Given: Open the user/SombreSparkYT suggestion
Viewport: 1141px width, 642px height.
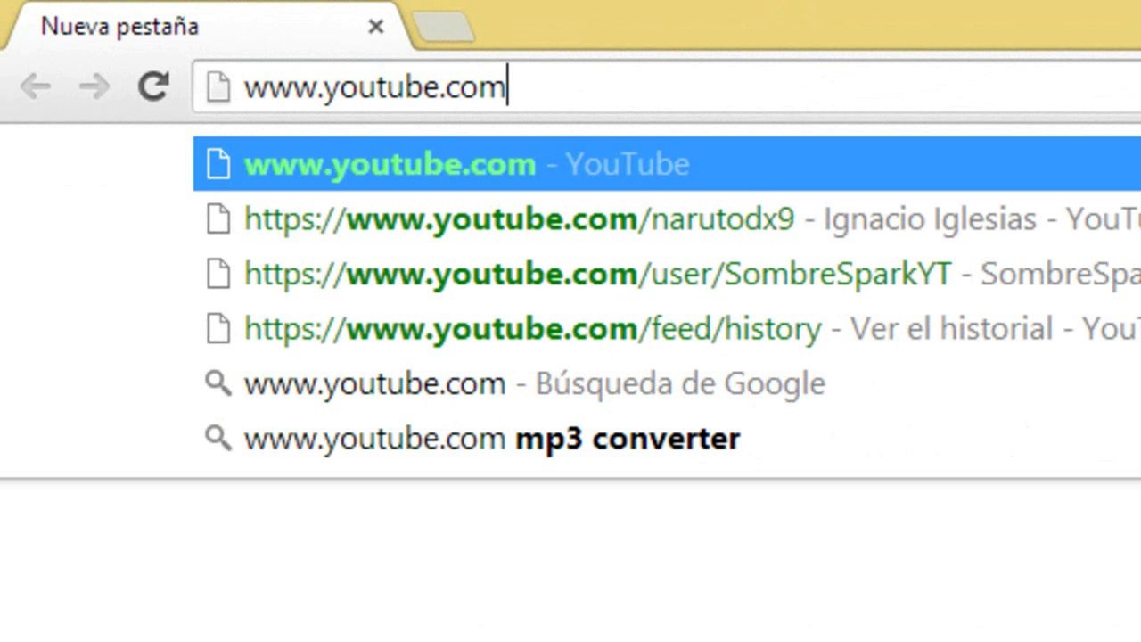Looking at the screenshot, I should [667, 275].
